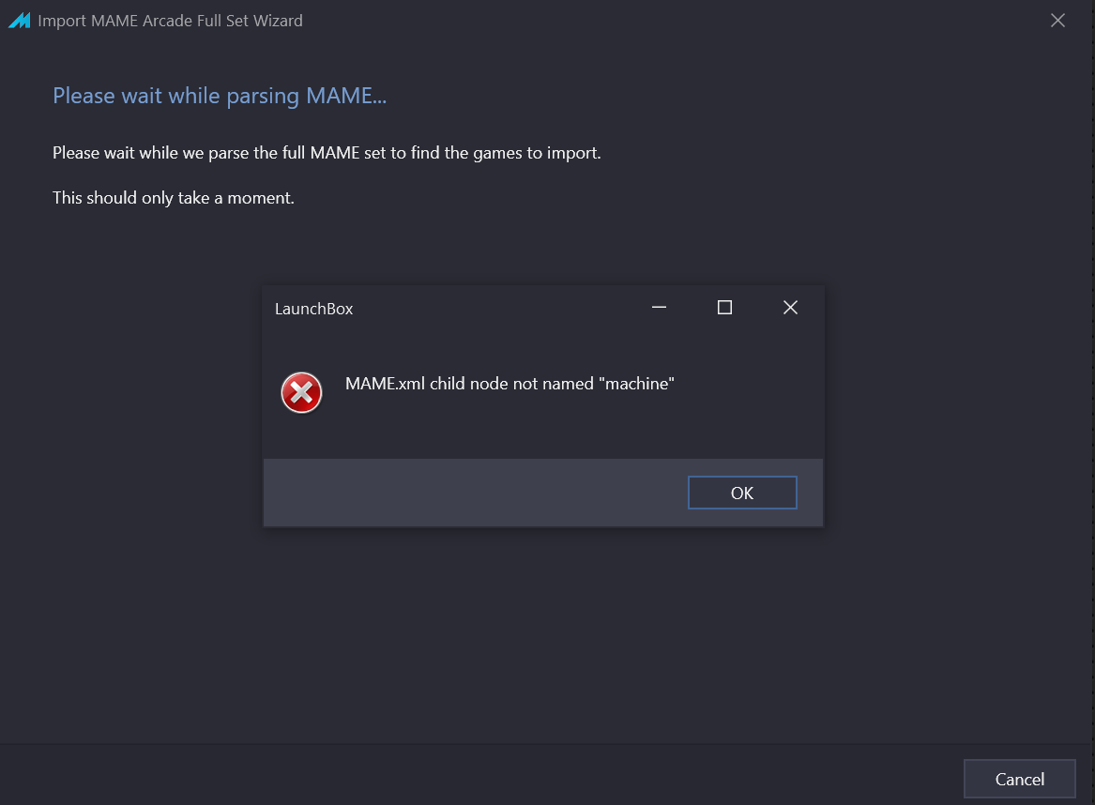
Task: Select the 'MAME.xml child node not named' error text
Action: click(x=509, y=384)
